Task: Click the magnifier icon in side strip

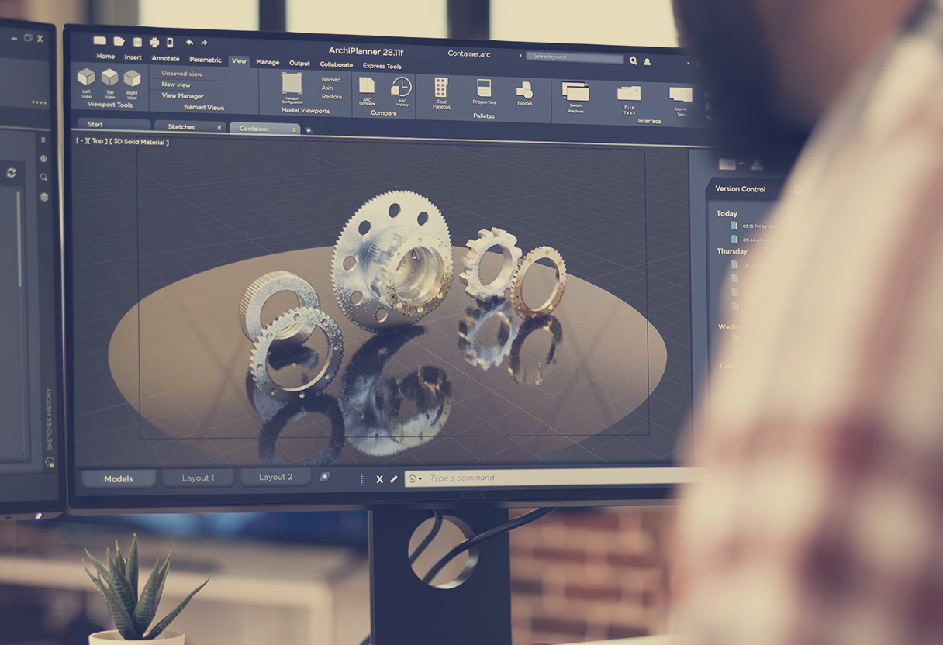Action: coord(44,178)
